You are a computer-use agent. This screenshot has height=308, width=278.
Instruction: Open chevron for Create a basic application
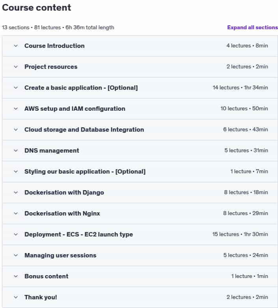[x=16, y=88]
